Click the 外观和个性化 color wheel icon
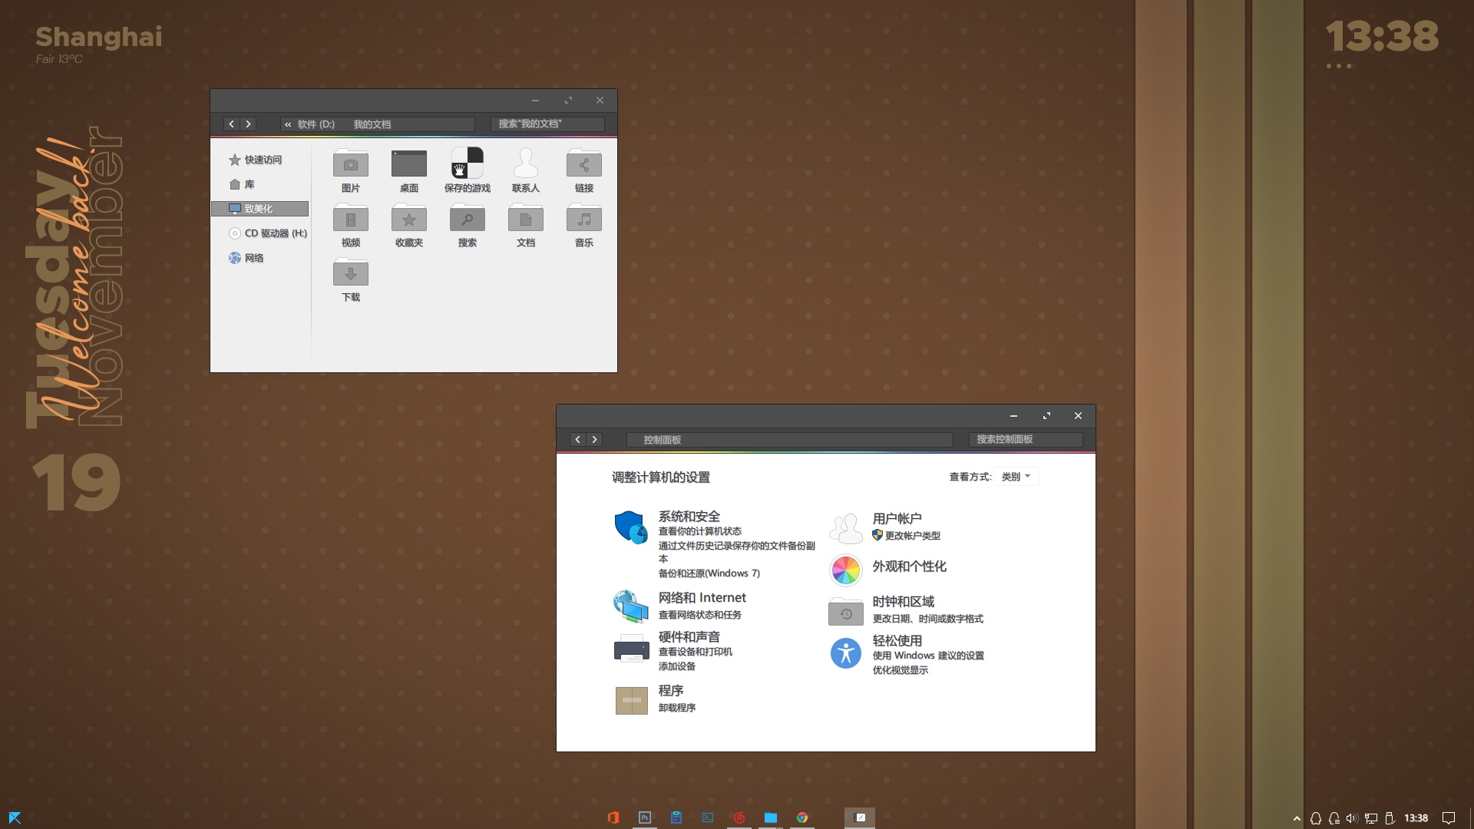This screenshot has height=829, width=1474. point(845,570)
